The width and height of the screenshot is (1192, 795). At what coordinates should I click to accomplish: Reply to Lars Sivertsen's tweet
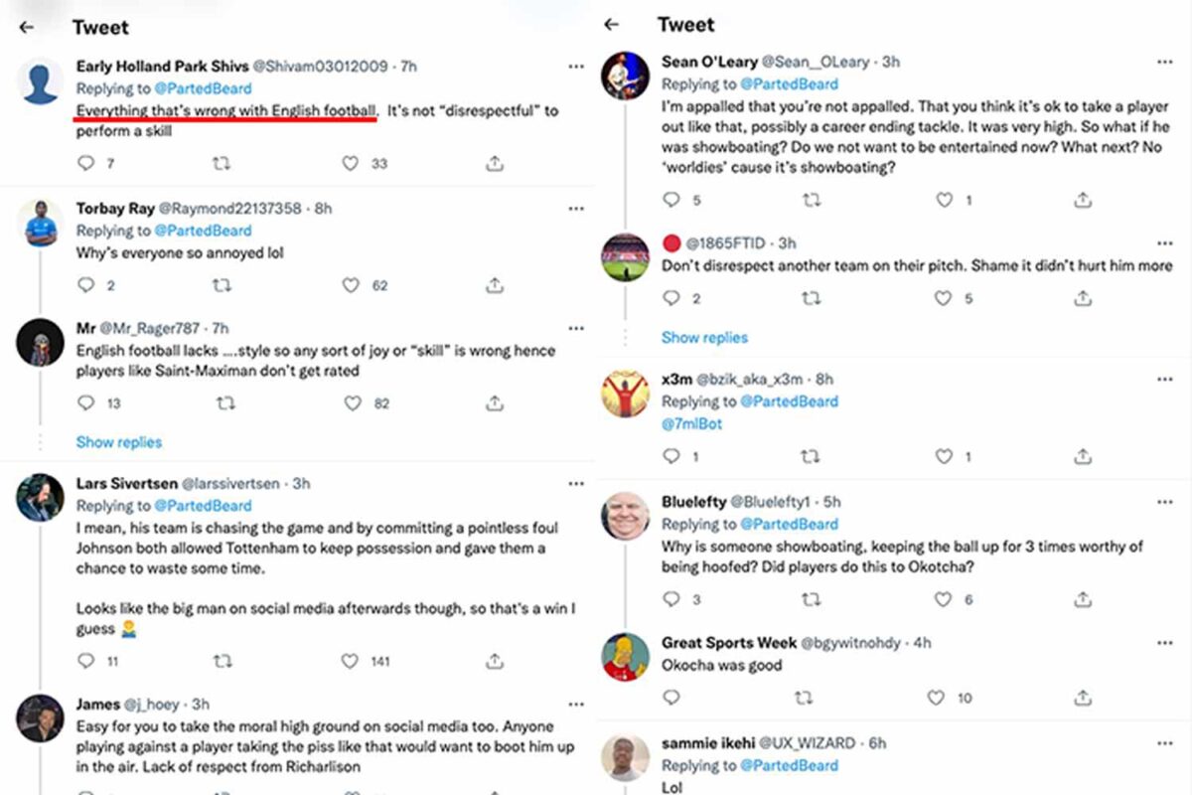(86, 661)
